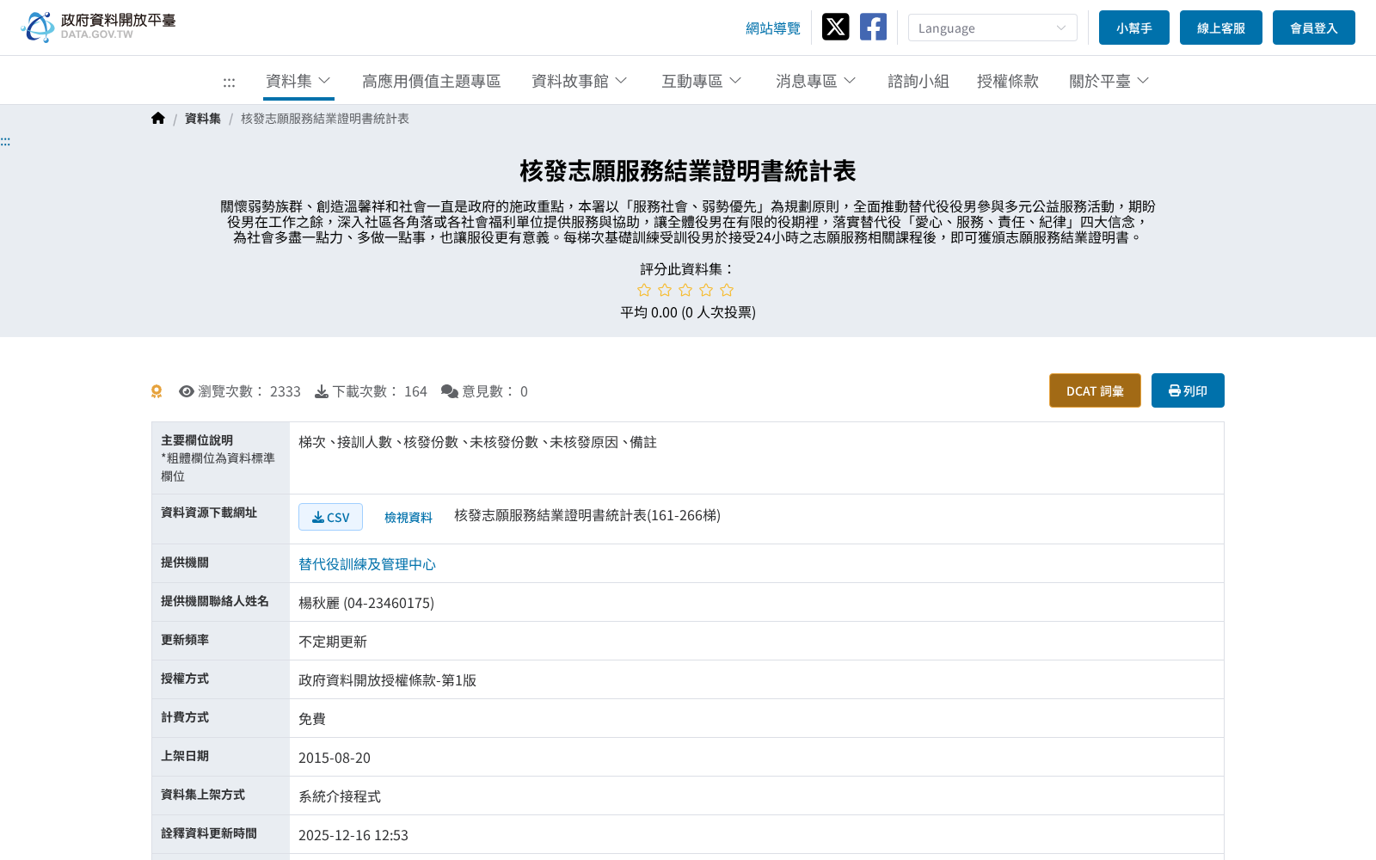Click the 線上客服 button
1376x860 pixels.
tap(1221, 28)
